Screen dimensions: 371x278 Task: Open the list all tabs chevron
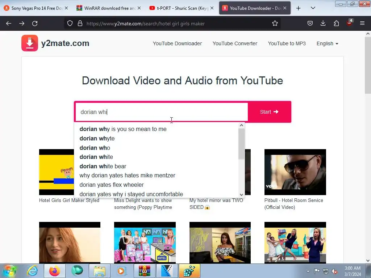pyautogui.click(x=313, y=8)
